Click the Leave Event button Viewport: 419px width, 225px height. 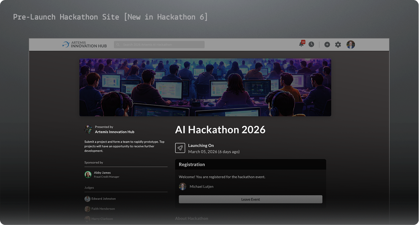(x=250, y=199)
